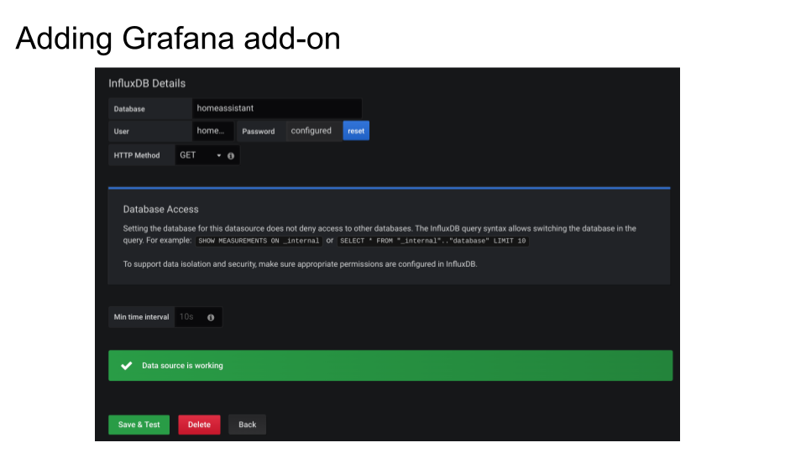
Task: Click the Save & Test button
Action: [139, 424]
